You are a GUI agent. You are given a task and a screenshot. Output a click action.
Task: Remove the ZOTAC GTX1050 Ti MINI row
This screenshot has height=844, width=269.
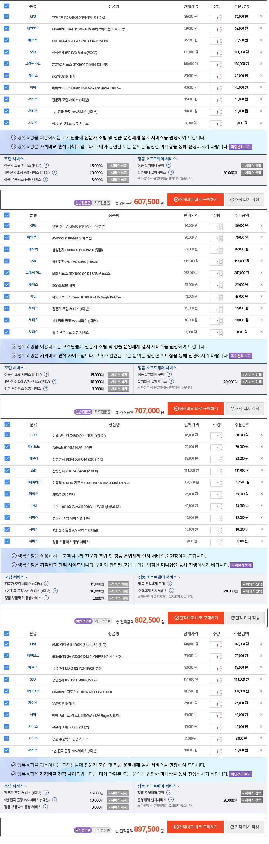(x=261, y=64)
